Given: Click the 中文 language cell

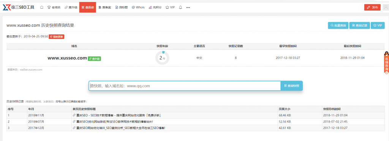Looking at the screenshot, I should 199,58.
